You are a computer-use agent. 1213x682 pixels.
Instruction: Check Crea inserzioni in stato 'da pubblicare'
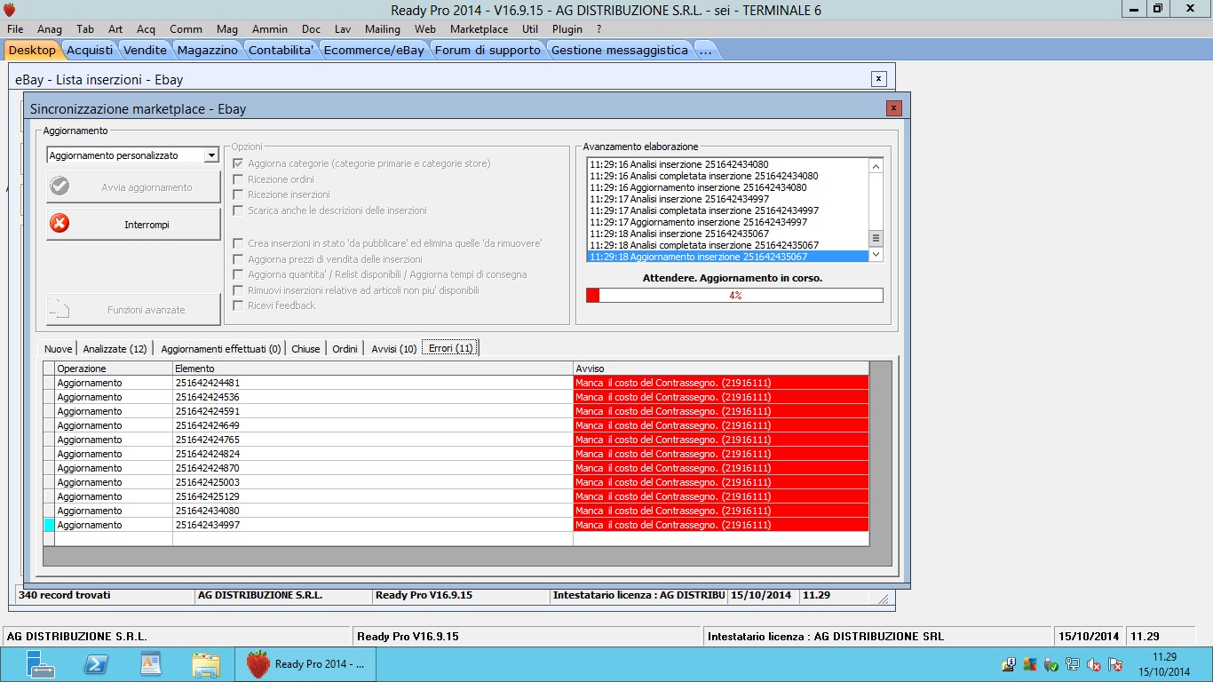pos(238,243)
